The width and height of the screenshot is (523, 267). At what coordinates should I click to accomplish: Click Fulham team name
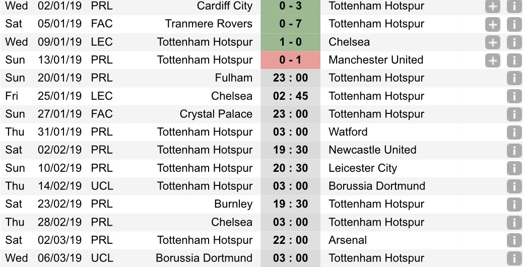233,78
